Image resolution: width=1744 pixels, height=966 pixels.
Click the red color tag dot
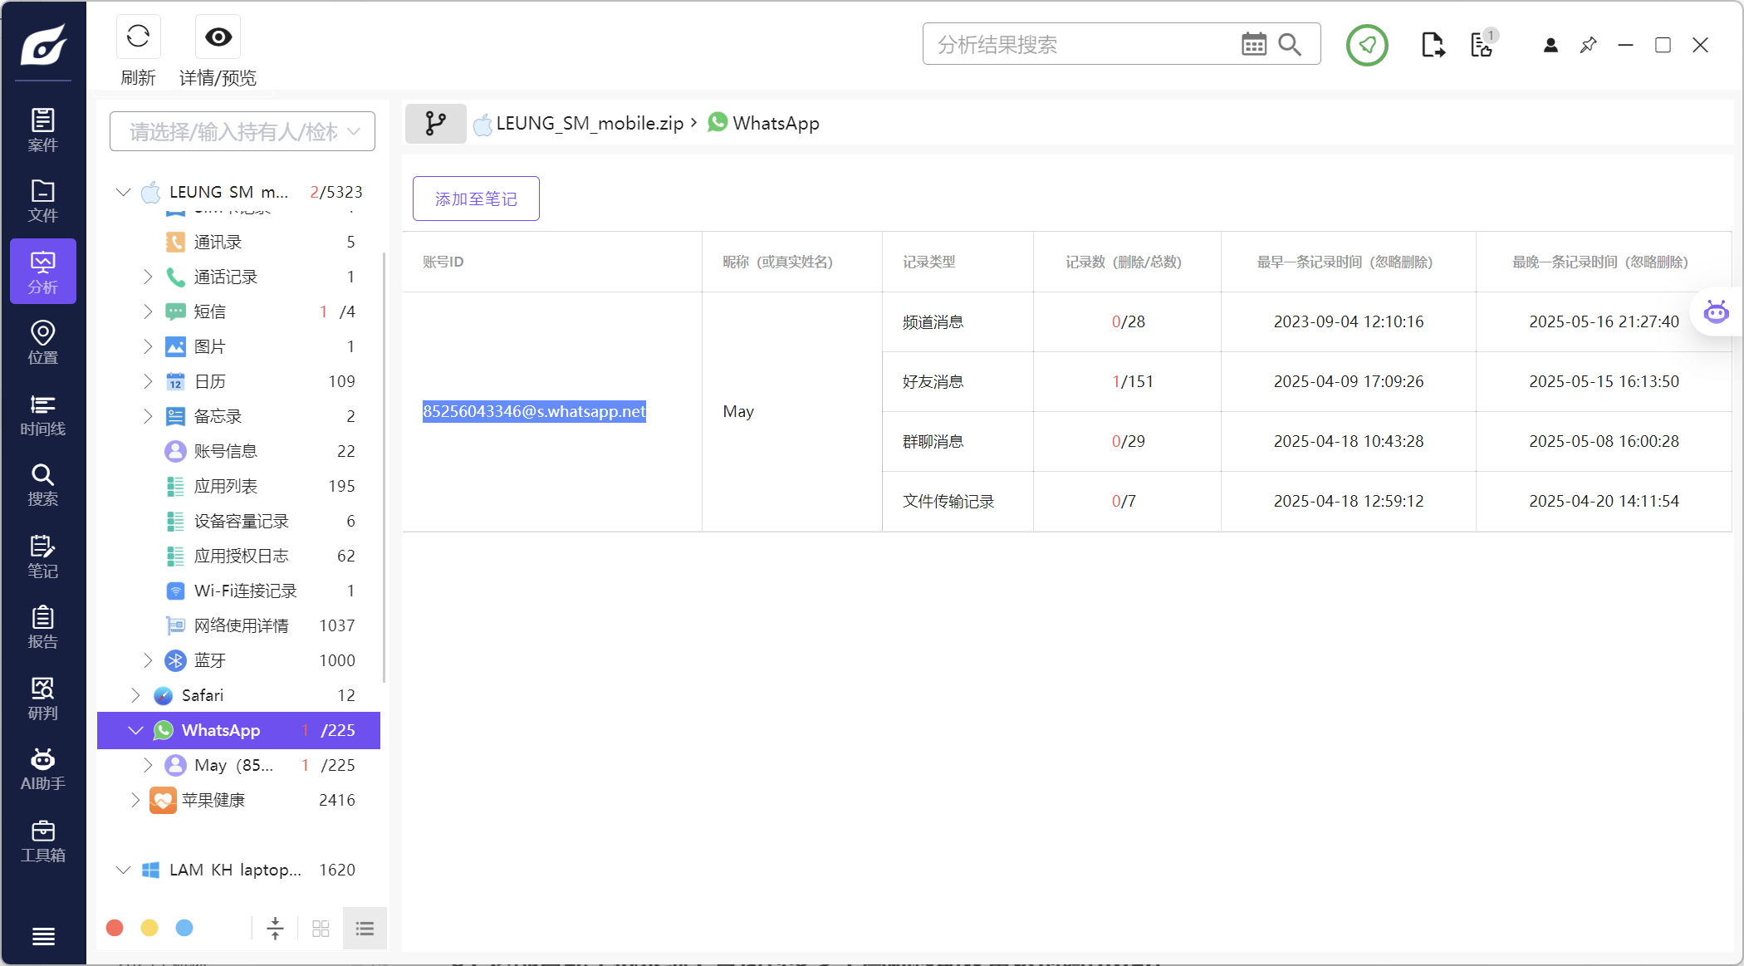[x=115, y=928]
